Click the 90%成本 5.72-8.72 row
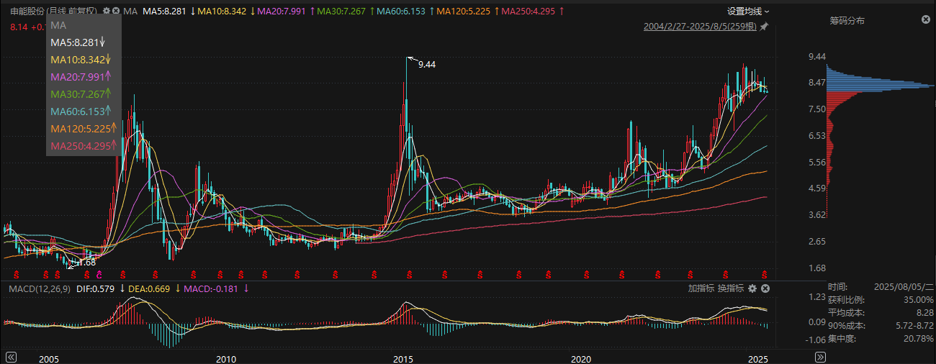This screenshot has height=364, width=936. tap(880, 326)
